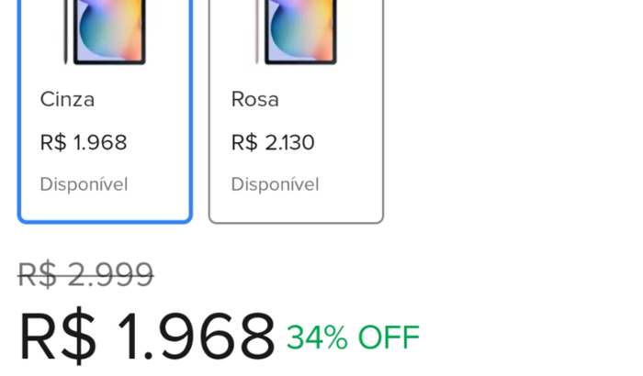Click the R$ 1.968 price in Cinza card
The height and width of the screenshot is (376, 643).
[x=84, y=143]
